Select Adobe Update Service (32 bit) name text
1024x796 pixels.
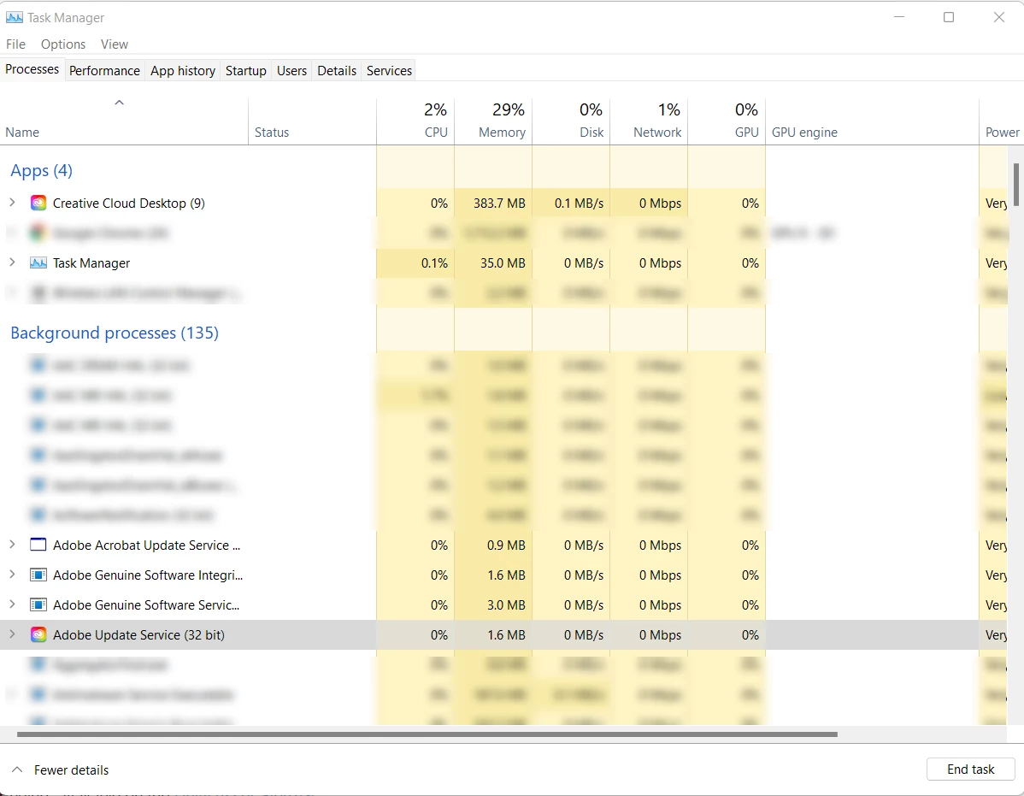click(138, 634)
